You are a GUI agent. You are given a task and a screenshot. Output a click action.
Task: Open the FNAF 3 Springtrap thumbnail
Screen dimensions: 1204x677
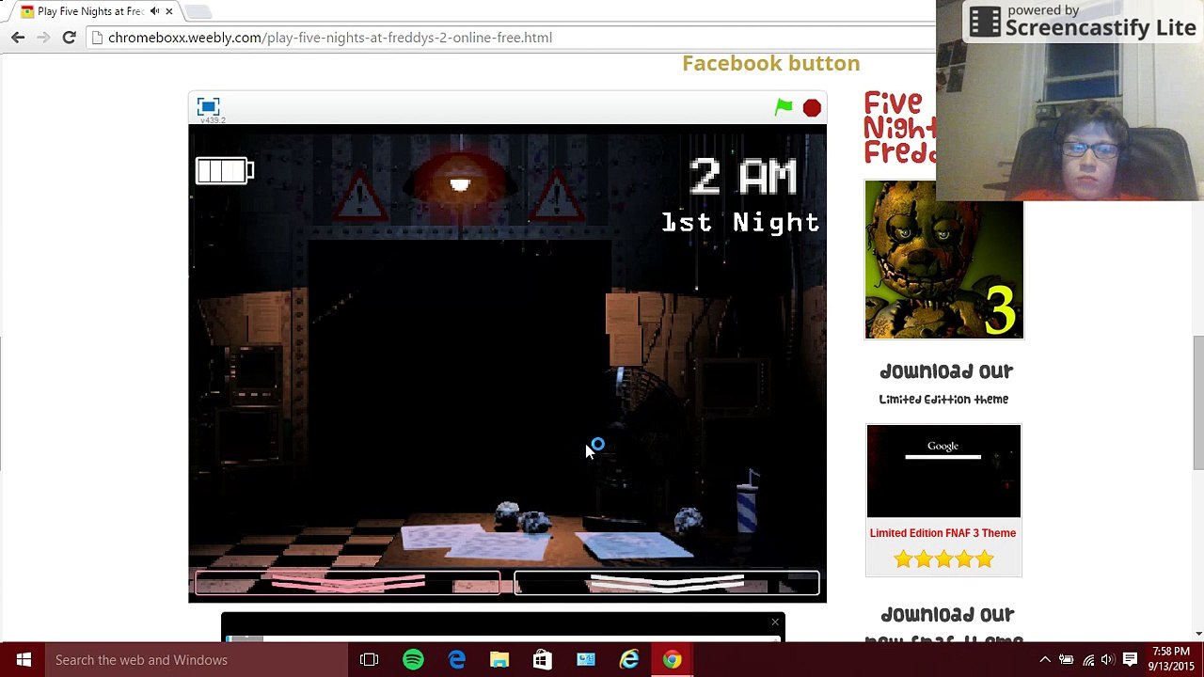coord(943,260)
